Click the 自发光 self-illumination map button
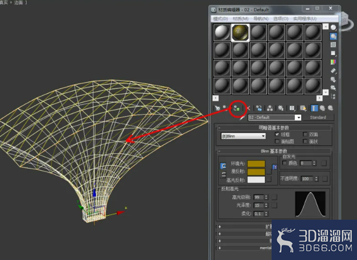357x260 pixels. point(324,163)
